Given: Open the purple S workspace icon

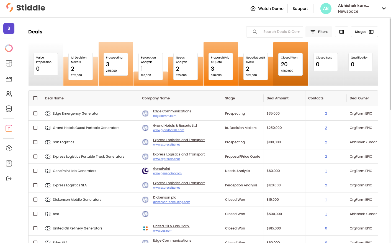Looking at the screenshot, I should (x=9, y=28).
